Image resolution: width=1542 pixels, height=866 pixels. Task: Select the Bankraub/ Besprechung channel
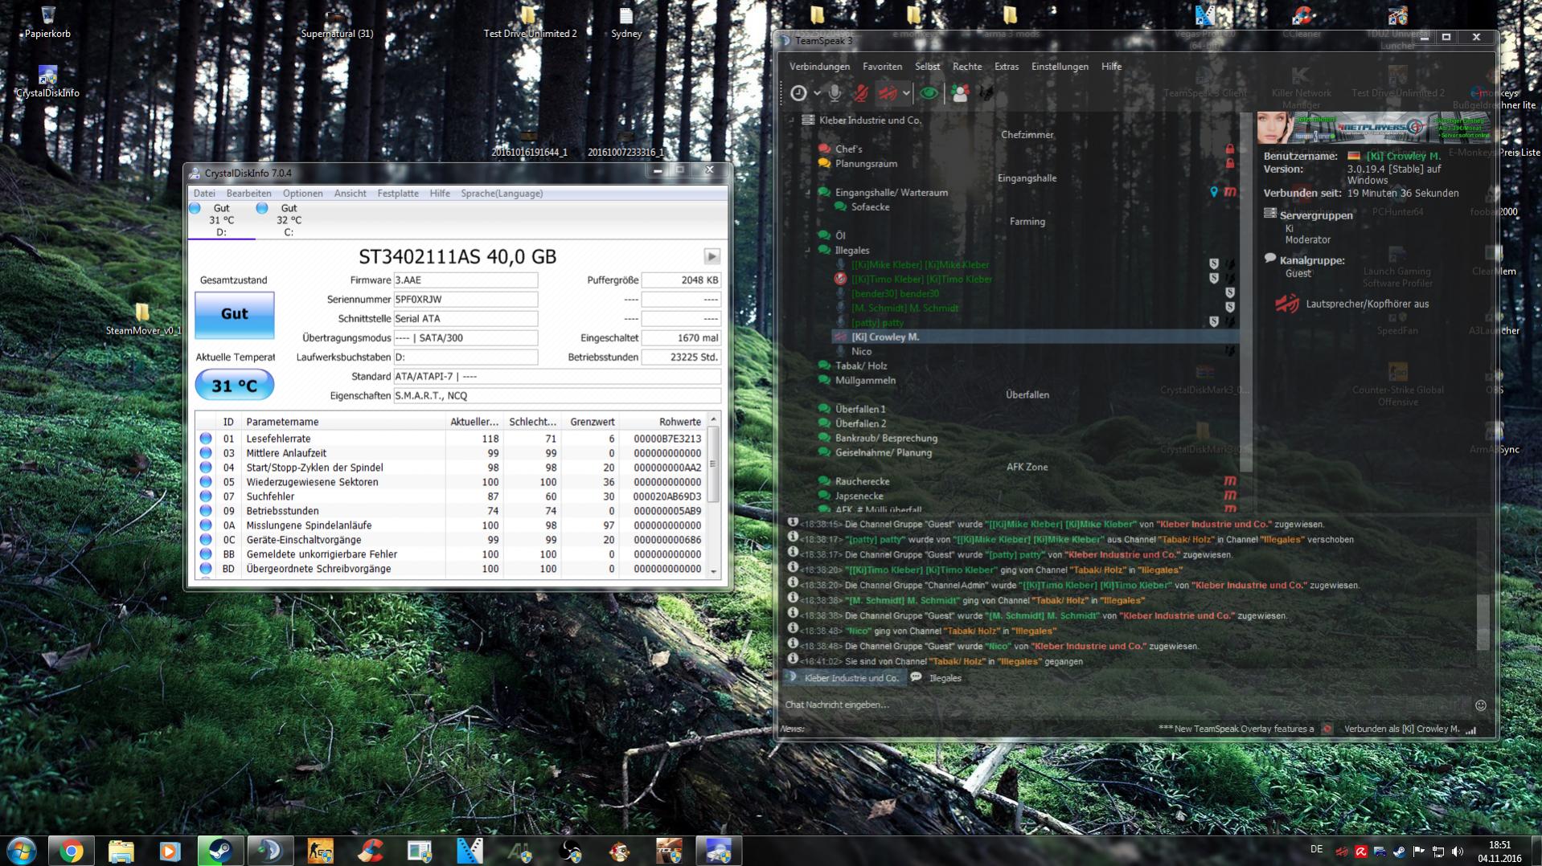886,439
